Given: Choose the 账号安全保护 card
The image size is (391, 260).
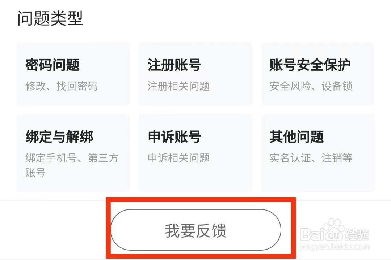Looking at the screenshot, I should click(x=318, y=74).
